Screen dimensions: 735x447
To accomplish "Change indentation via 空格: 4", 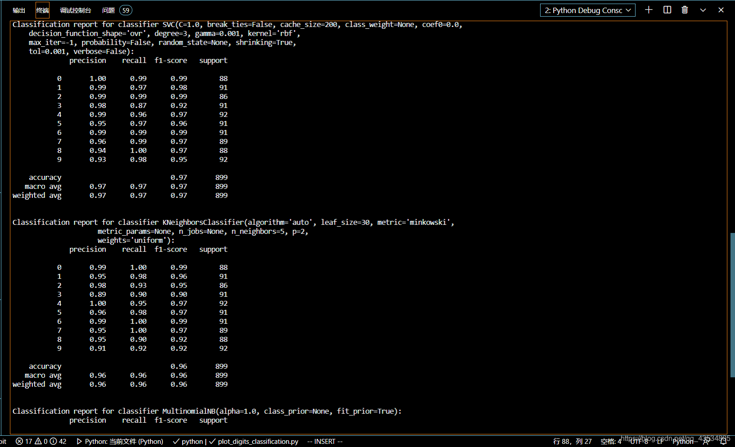I will [611, 442].
